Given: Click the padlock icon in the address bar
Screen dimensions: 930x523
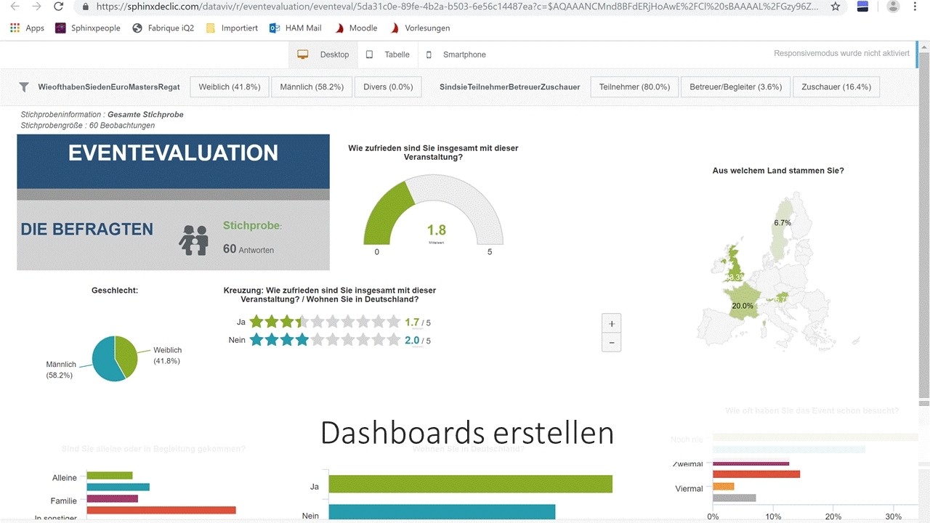Looking at the screenshot, I should (86, 7).
